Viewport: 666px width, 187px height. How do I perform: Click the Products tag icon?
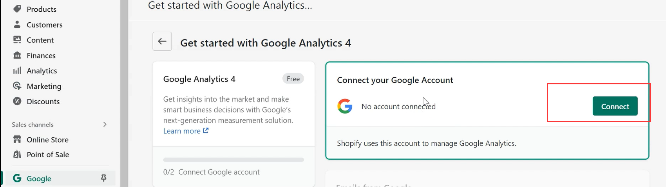[x=17, y=9]
